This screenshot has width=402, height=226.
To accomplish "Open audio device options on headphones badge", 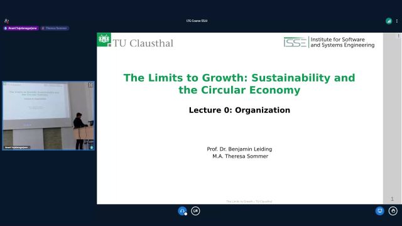I will point(186,214).
